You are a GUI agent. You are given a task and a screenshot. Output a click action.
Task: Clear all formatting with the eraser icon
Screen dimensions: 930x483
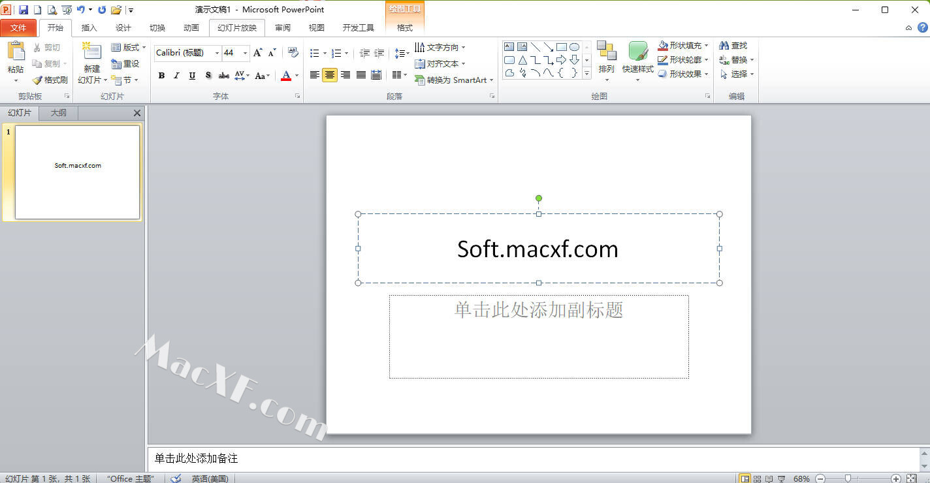click(293, 52)
